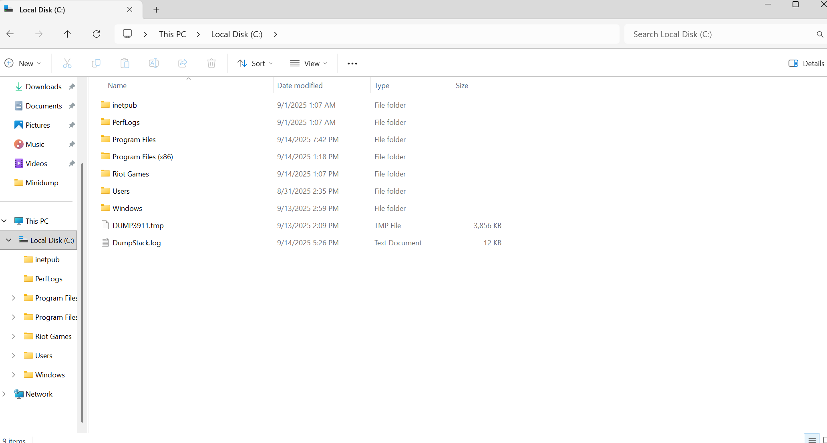Open the Minidump folder in sidebar

41,182
